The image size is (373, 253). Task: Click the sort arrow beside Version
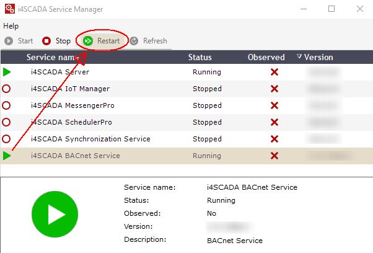point(299,56)
